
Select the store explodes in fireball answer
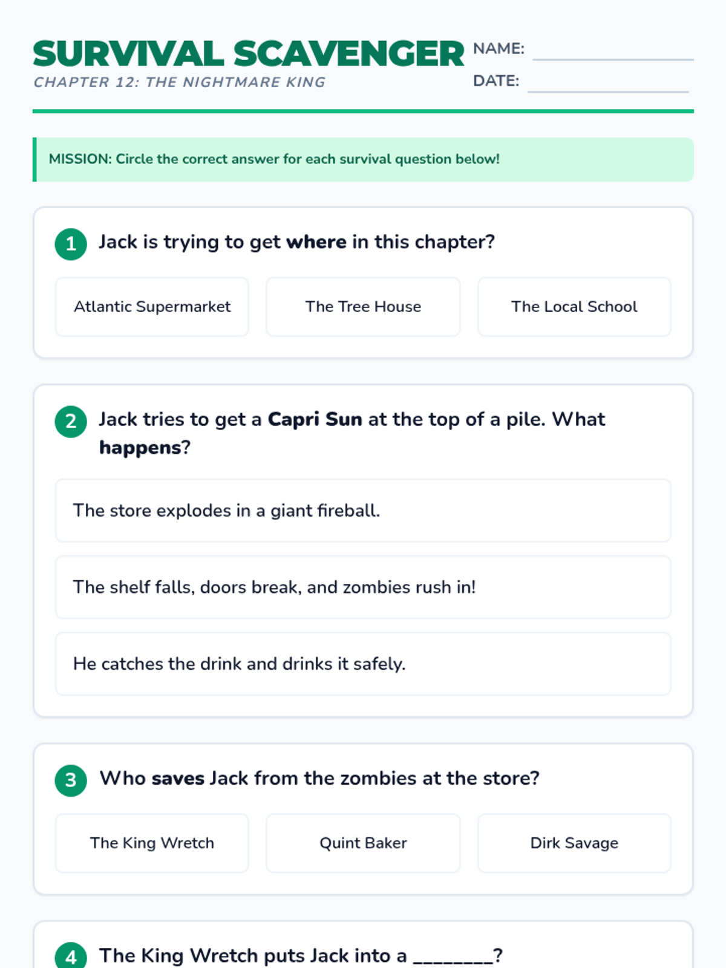click(x=363, y=511)
